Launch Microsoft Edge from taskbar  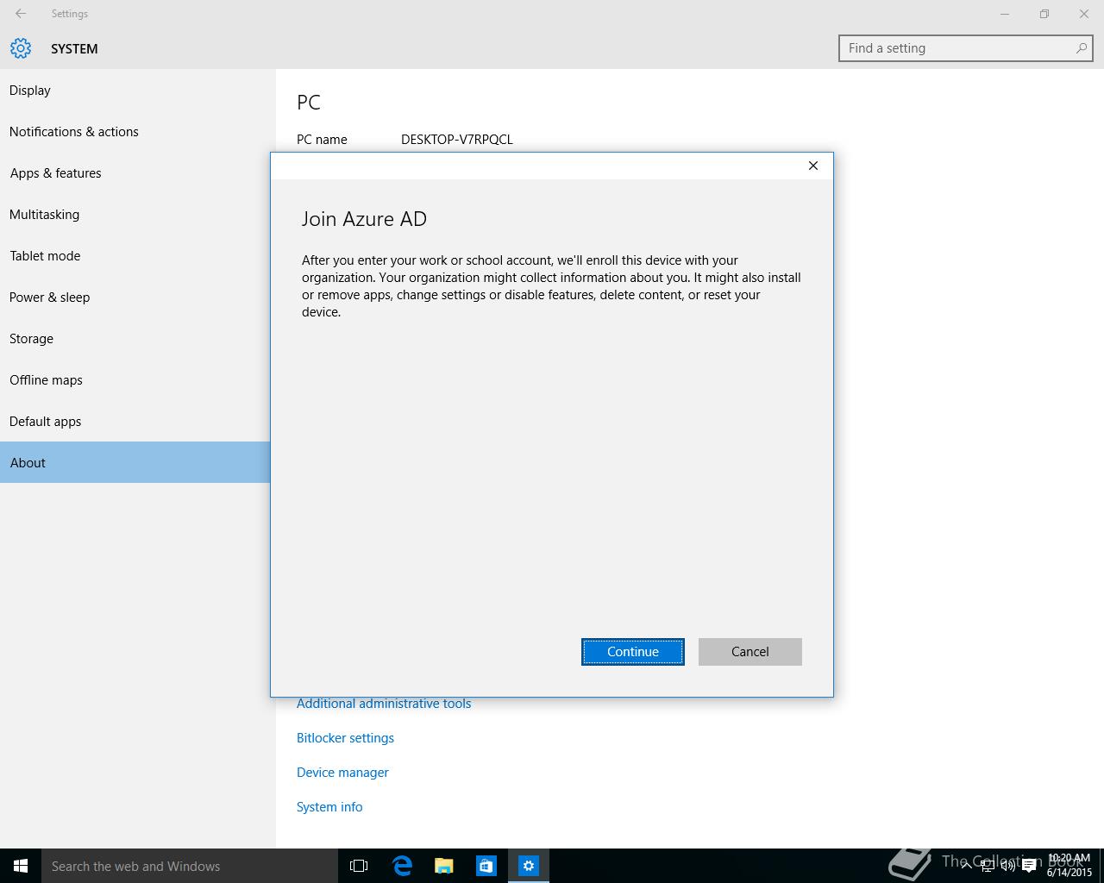pos(402,866)
